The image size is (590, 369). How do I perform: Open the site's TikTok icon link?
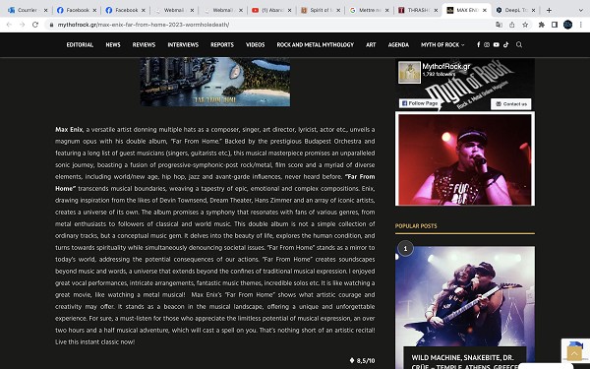(x=506, y=44)
